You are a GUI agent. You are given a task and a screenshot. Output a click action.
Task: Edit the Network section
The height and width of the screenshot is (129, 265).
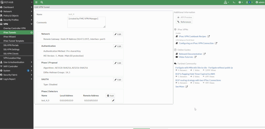tap(118, 34)
